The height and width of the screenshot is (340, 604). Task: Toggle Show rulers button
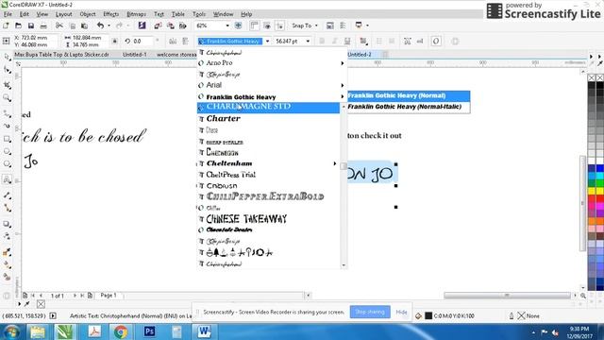click(x=254, y=25)
